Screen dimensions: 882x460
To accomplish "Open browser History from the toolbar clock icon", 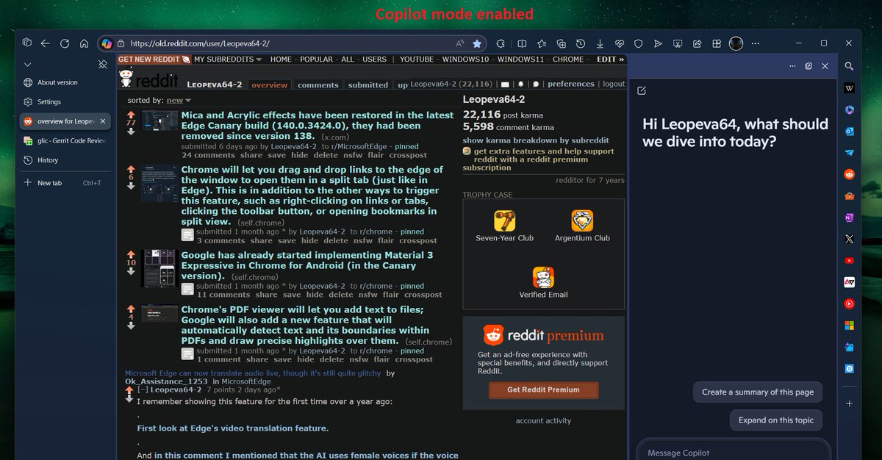I will pyautogui.click(x=581, y=43).
